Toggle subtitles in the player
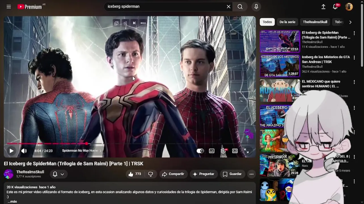The image size is (364, 204). (x=212, y=151)
